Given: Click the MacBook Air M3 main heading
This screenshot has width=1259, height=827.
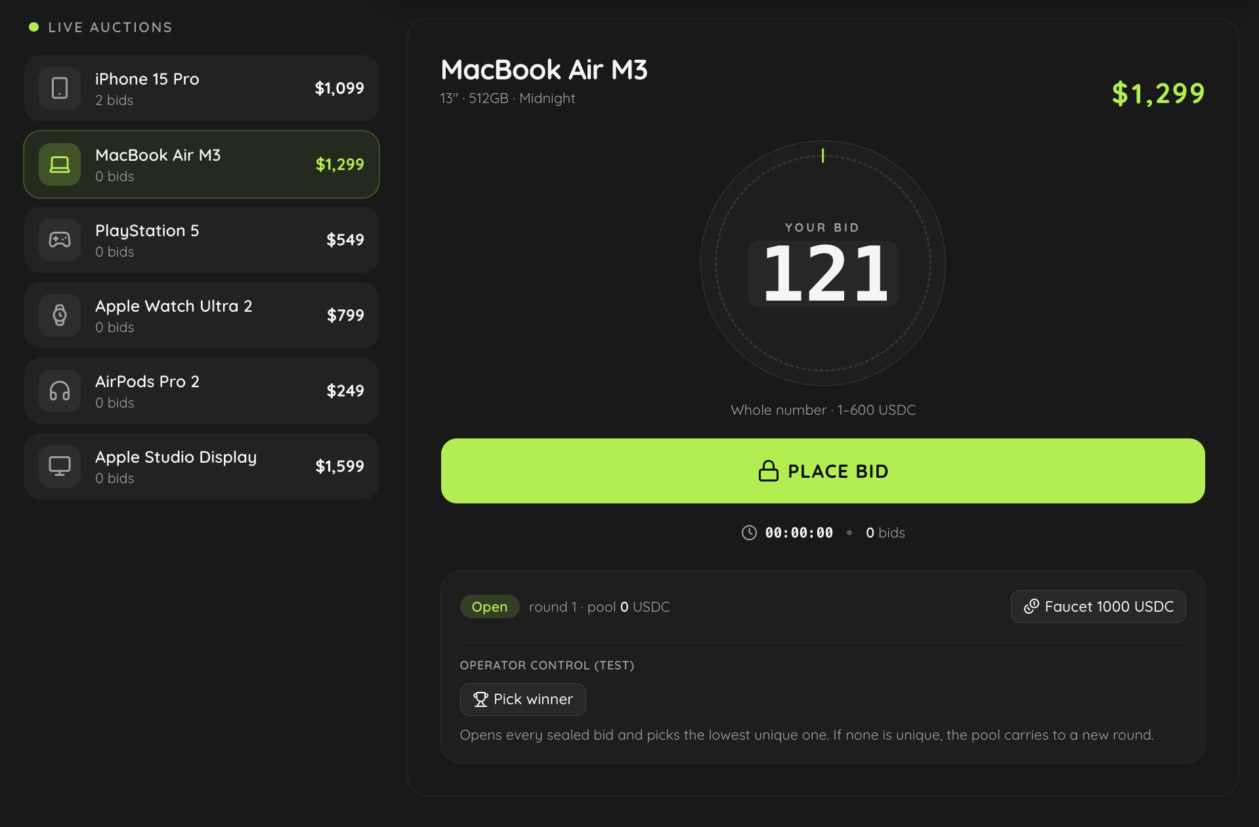Looking at the screenshot, I should click(x=544, y=70).
